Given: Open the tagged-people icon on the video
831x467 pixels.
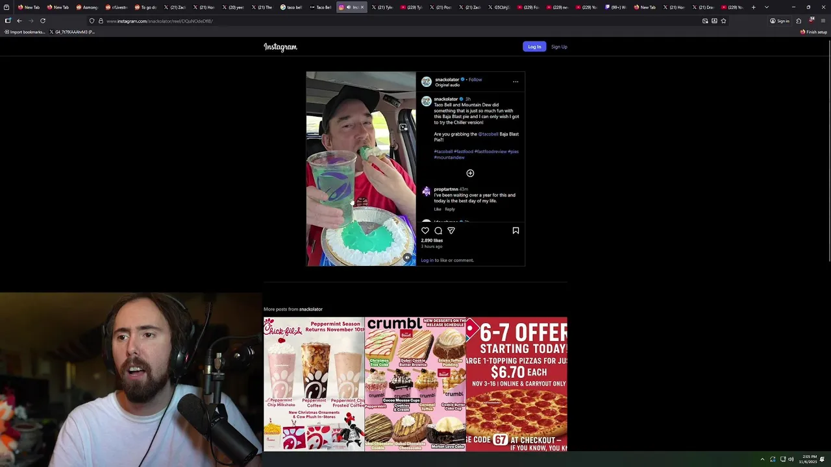Looking at the screenshot, I should (x=403, y=127).
